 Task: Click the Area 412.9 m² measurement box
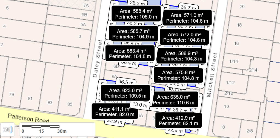[x=178, y=120]
